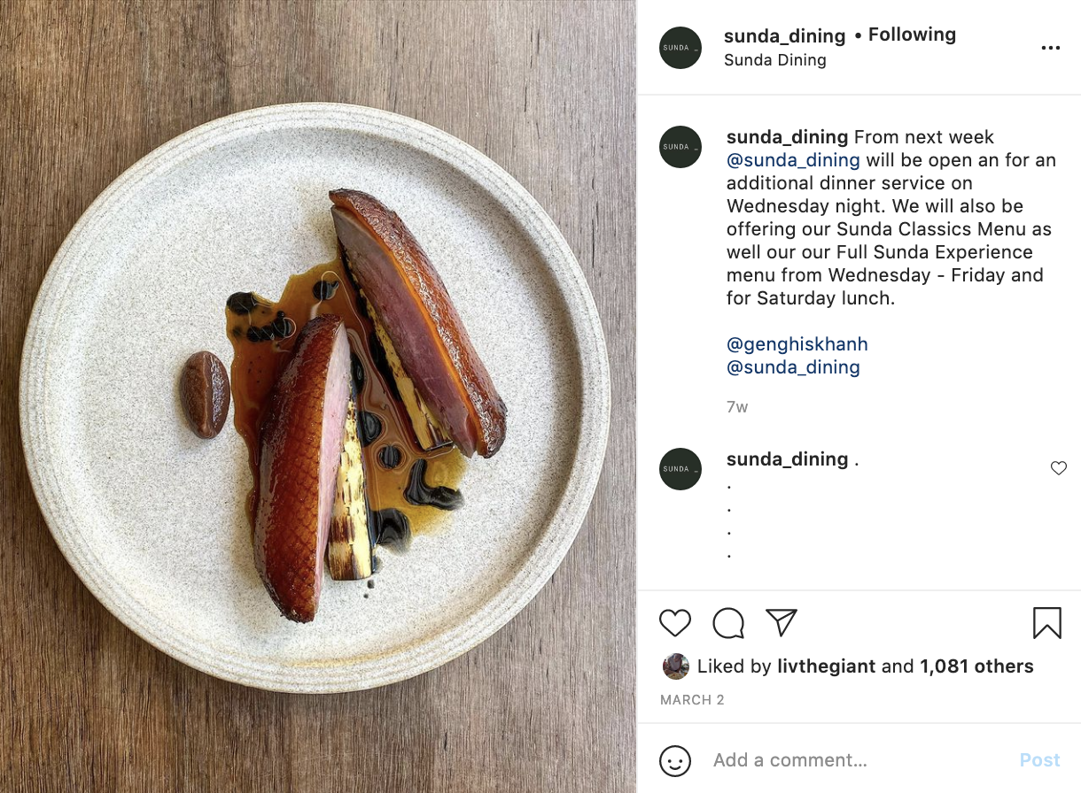Toggle the Following status button
This screenshot has width=1081, height=793.
[912, 35]
